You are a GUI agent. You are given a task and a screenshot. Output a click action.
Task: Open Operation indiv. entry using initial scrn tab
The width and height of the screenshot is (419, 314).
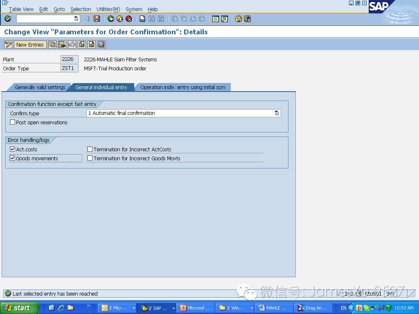[x=183, y=87]
